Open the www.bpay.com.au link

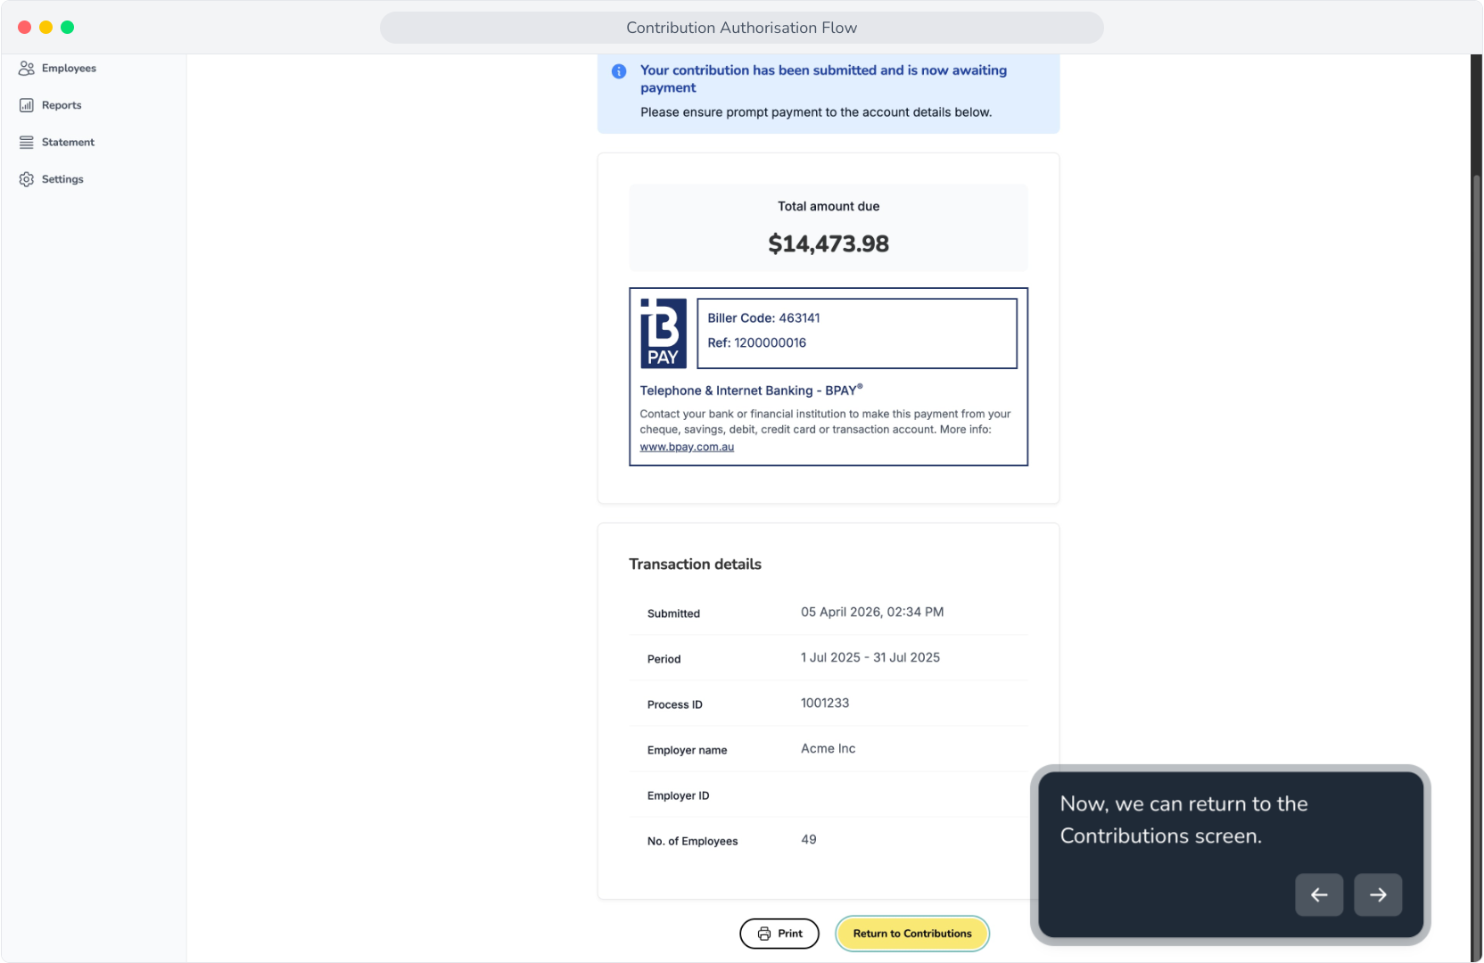click(x=687, y=447)
